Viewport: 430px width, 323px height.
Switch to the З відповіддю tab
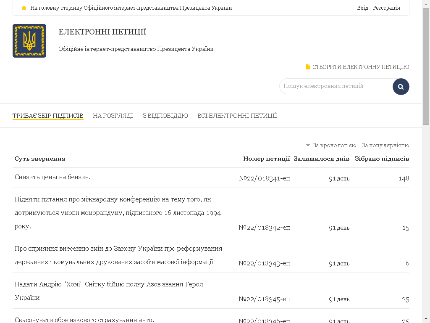click(165, 116)
